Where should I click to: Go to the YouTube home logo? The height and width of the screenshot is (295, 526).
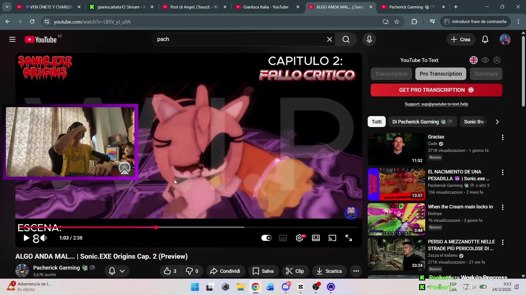click(41, 39)
